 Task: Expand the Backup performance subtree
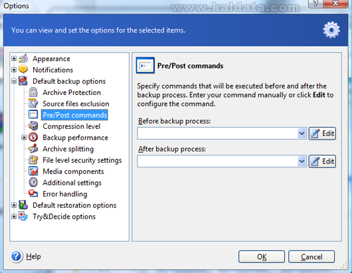point(24,137)
